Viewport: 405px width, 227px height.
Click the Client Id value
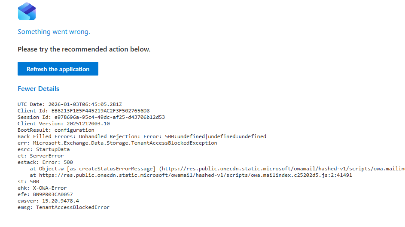click(100, 111)
